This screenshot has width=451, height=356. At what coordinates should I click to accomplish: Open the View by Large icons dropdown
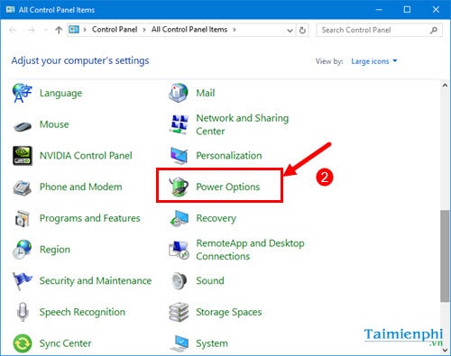click(373, 61)
